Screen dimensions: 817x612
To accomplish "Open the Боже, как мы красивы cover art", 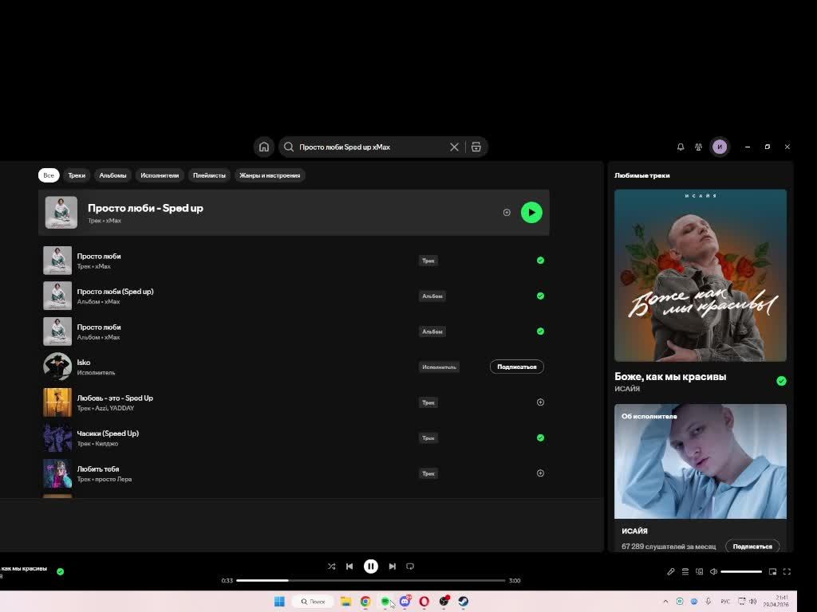I will [701, 275].
